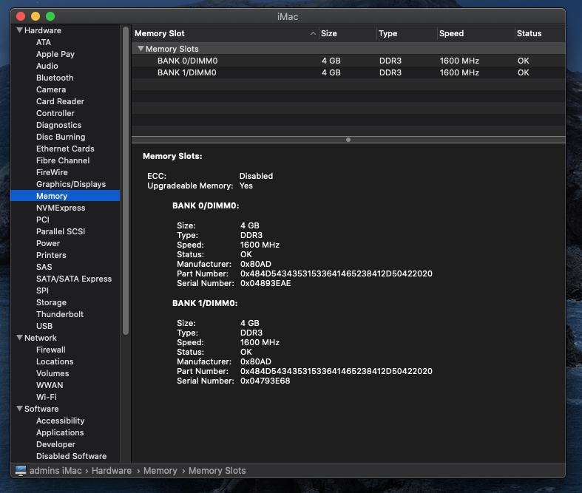This screenshot has height=493, width=582.
Task: Select Applications under Software
Action: [x=60, y=432]
